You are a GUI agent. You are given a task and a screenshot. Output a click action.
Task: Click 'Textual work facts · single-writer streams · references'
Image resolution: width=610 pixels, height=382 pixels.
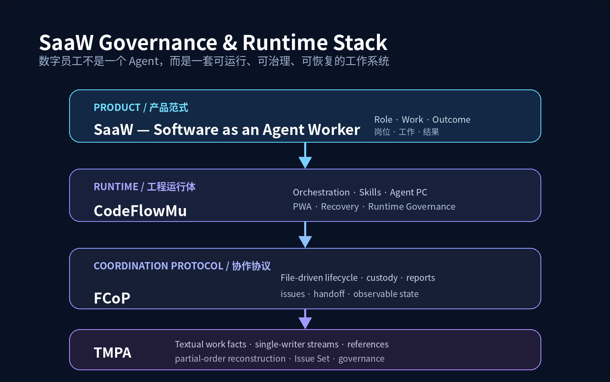[x=282, y=344]
